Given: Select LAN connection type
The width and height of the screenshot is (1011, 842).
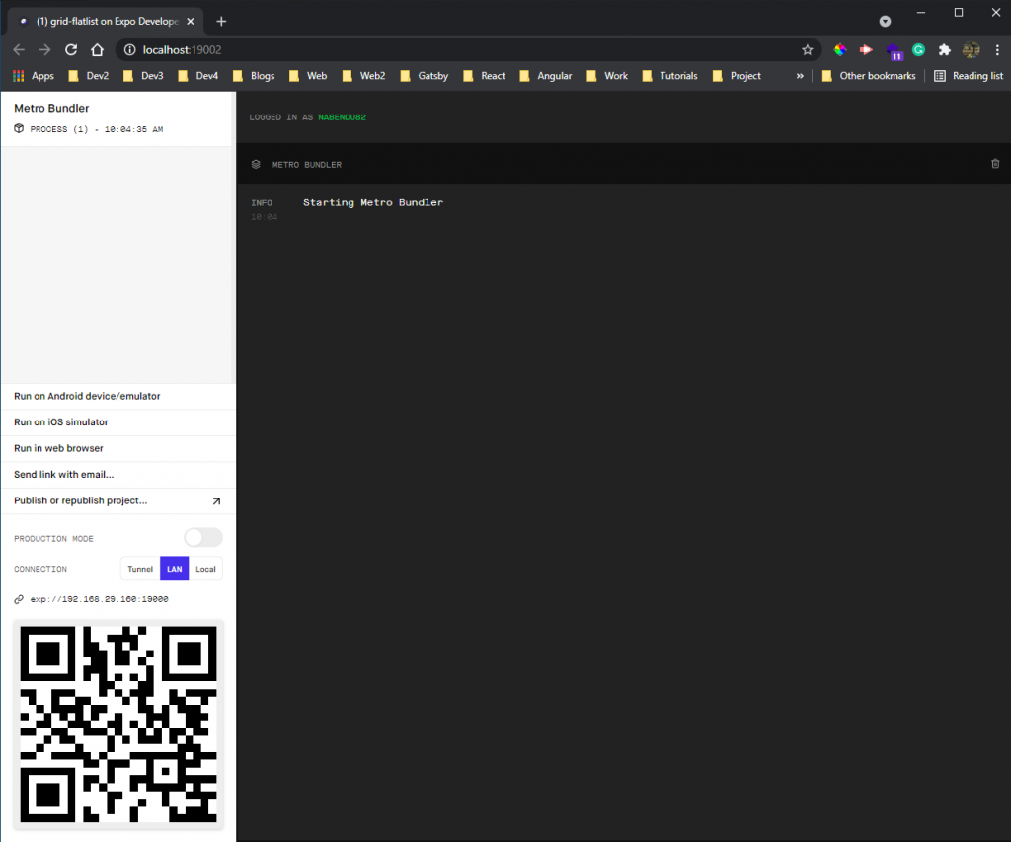Looking at the screenshot, I should click(174, 569).
